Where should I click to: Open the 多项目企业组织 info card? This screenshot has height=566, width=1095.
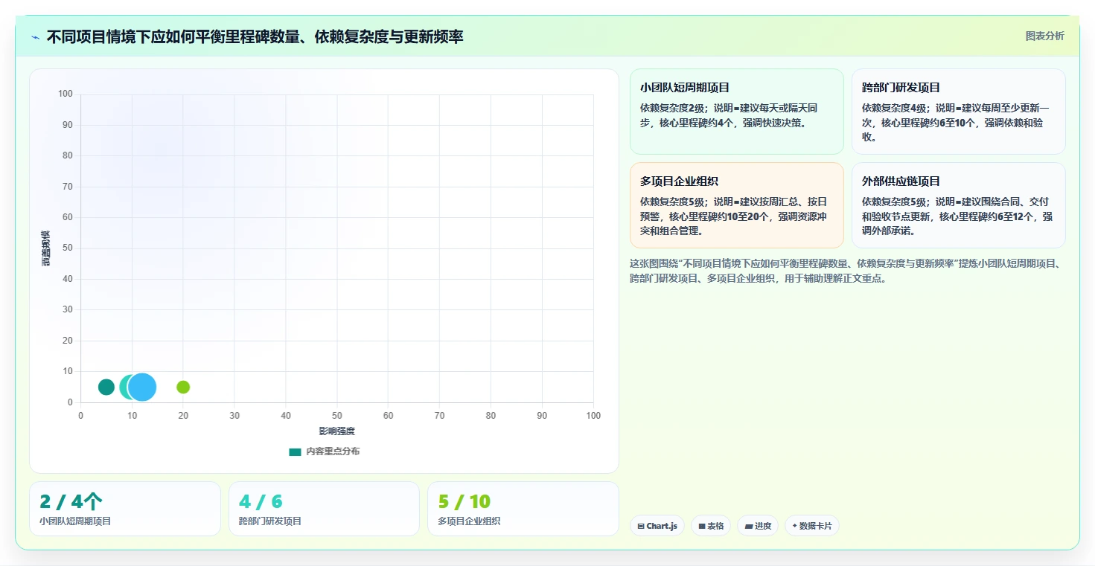point(736,205)
